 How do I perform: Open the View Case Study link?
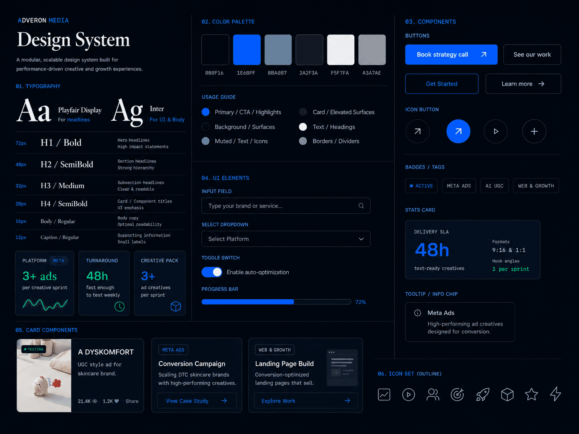click(197, 401)
